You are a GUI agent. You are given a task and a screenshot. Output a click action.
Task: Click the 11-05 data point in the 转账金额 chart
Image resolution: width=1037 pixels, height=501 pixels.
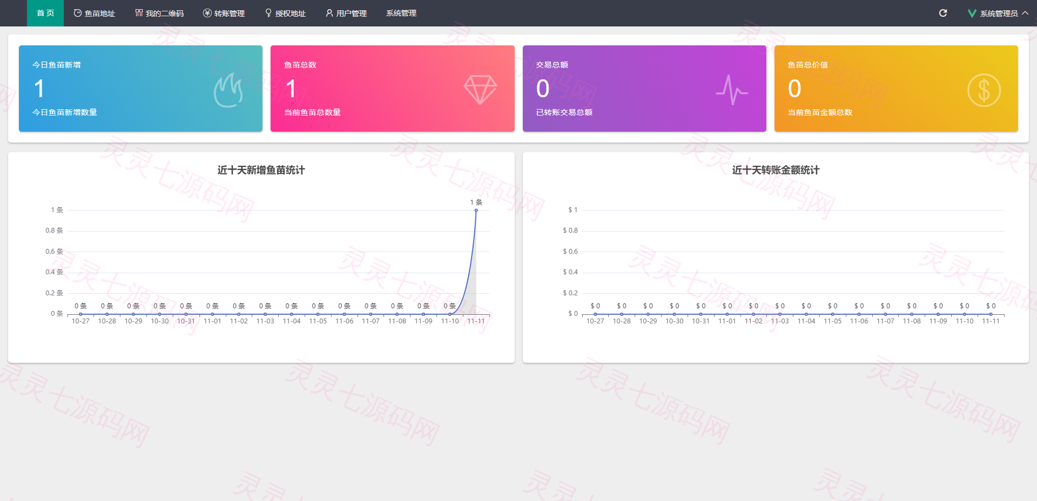tap(833, 314)
